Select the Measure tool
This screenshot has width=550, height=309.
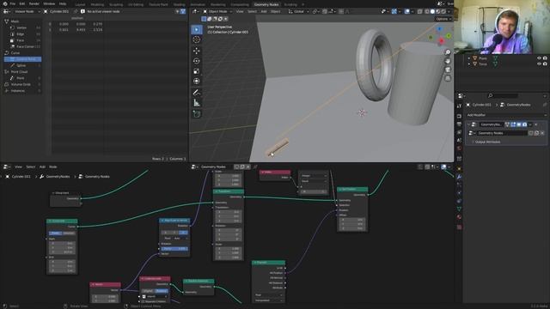tap(197, 103)
